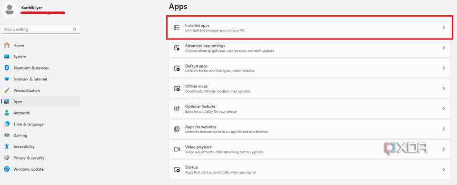Click 'Extra functionality for your device' text

coord(211,111)
